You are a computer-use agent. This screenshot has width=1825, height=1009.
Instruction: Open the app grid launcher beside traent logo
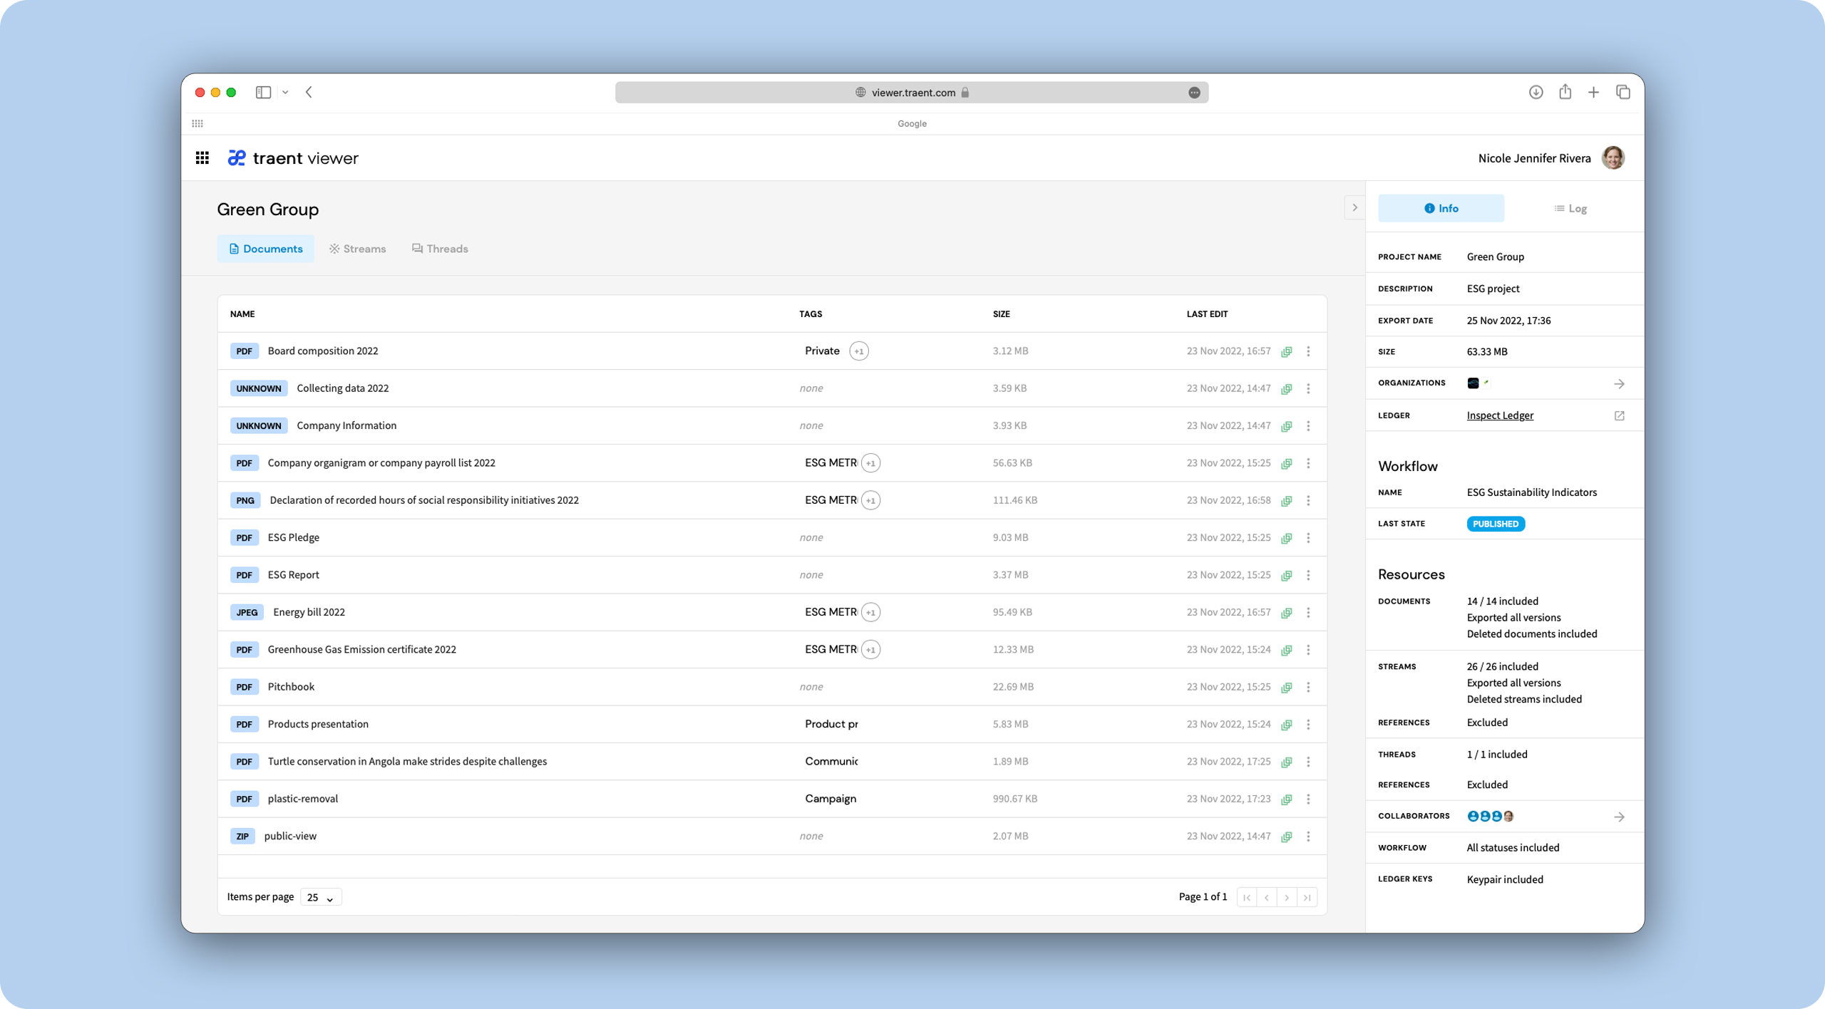[x=202, y=157]
